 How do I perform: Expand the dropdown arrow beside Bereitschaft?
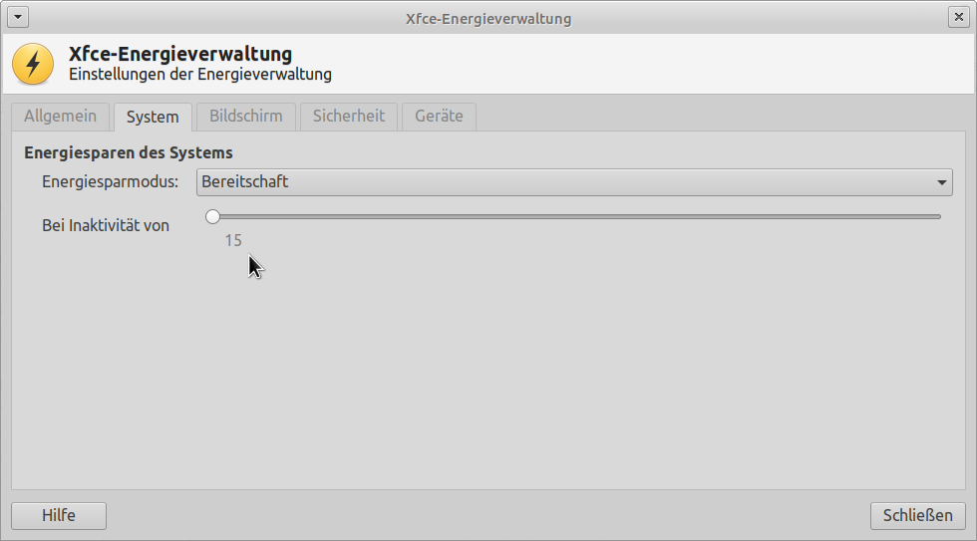(941, 183)
